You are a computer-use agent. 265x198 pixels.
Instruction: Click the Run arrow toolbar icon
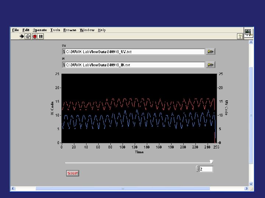point(22,36)
